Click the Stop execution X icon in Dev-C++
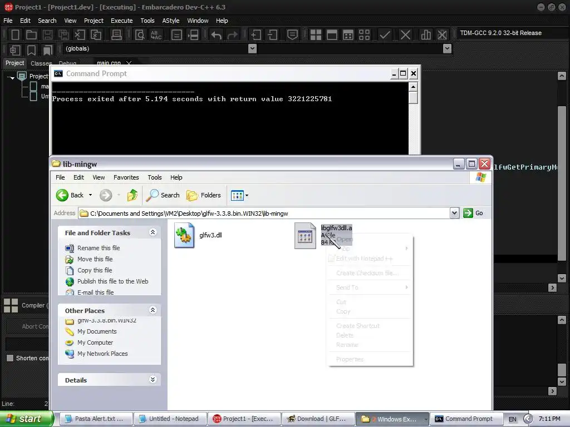 click(x=405, y=35)
